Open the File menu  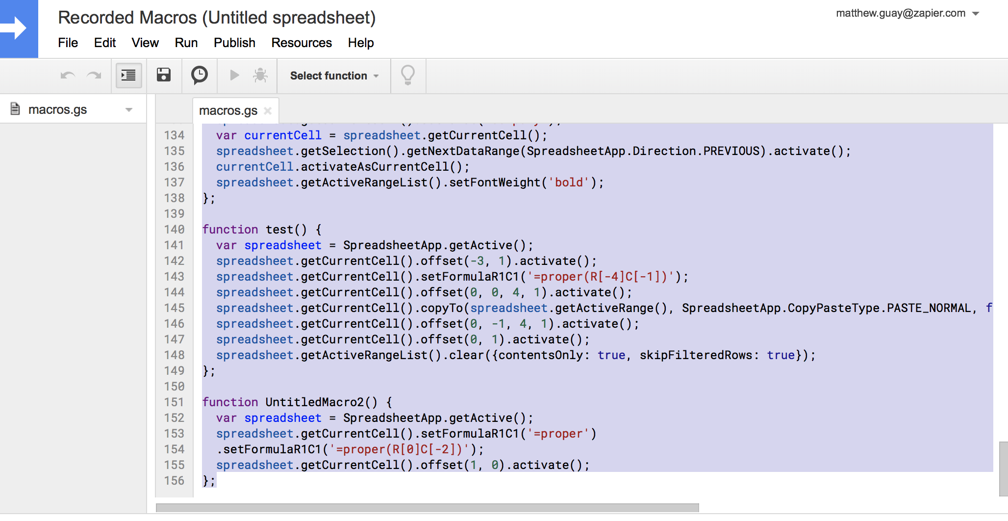(68, 43)
